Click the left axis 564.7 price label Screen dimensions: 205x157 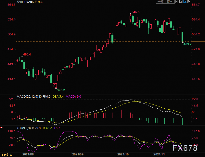(12, 5)
